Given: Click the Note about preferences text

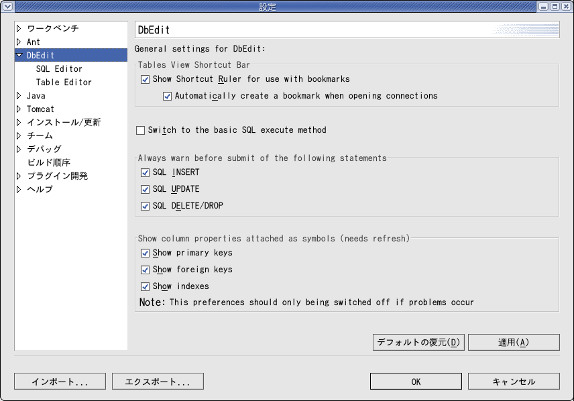Looking at the screenshot, I should (x=306, y=302).
